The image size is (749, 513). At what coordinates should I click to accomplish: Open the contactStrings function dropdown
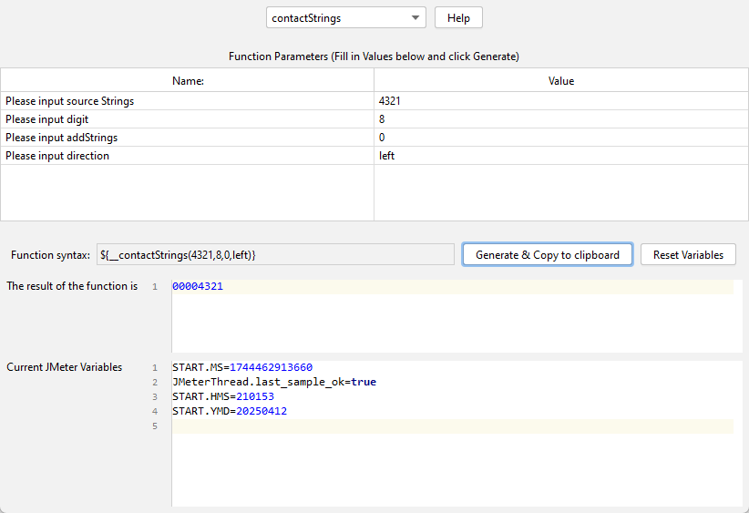coord(345,18)
